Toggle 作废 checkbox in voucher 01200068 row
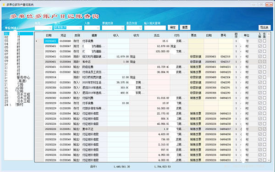The height and width of the screenshot is (172, 275). tap(264, 41)
